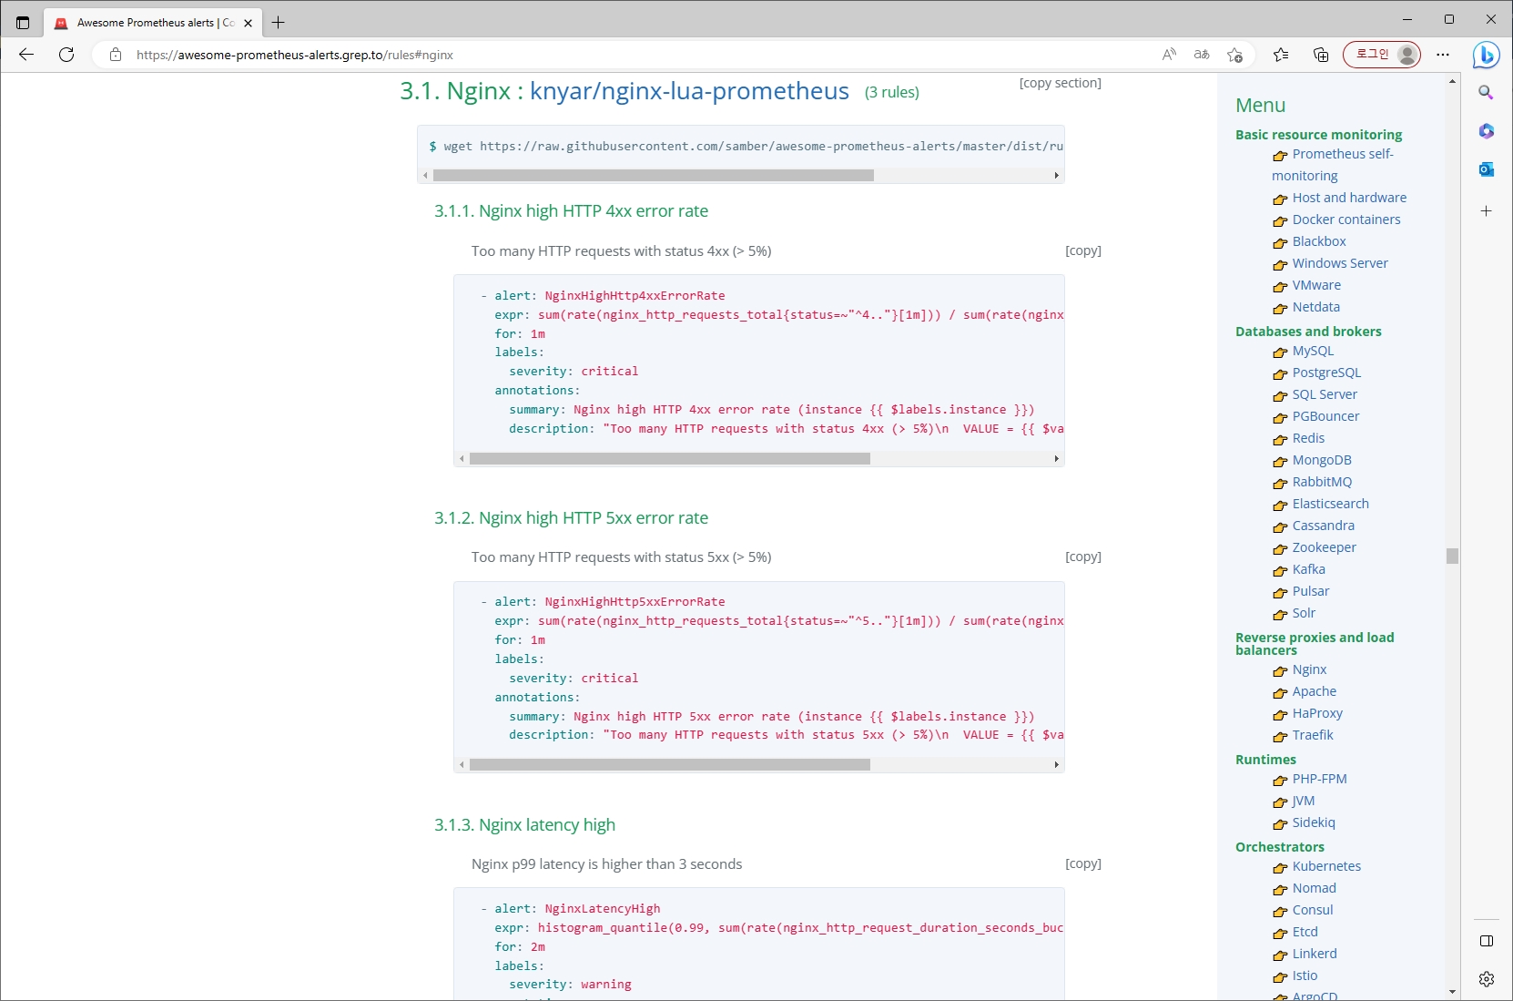Open heading 3.1.1 Nginx high HTTP 4xx error rate
Viewport: 1513px width, 1001px height.
(x=571, y=211)
